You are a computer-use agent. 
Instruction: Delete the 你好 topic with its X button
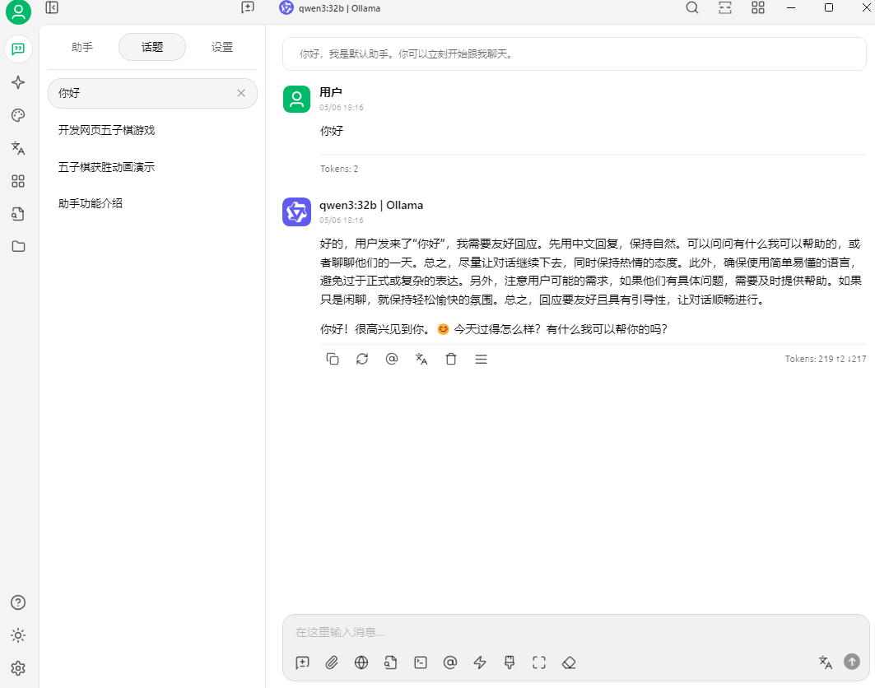[x=241, y=93]
